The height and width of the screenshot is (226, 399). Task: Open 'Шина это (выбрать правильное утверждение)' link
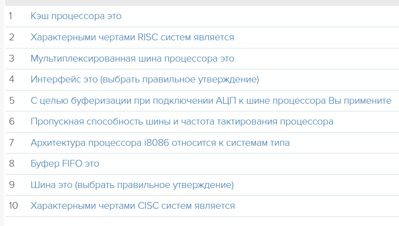(132, 185)
